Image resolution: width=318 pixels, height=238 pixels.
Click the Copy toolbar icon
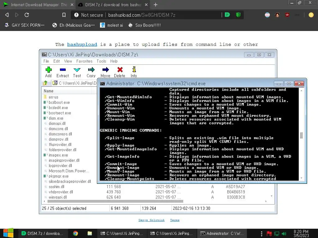point(91,72)
